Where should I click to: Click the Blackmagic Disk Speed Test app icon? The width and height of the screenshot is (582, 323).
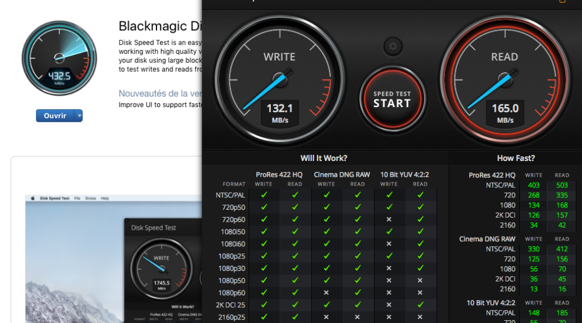[59, 58]
